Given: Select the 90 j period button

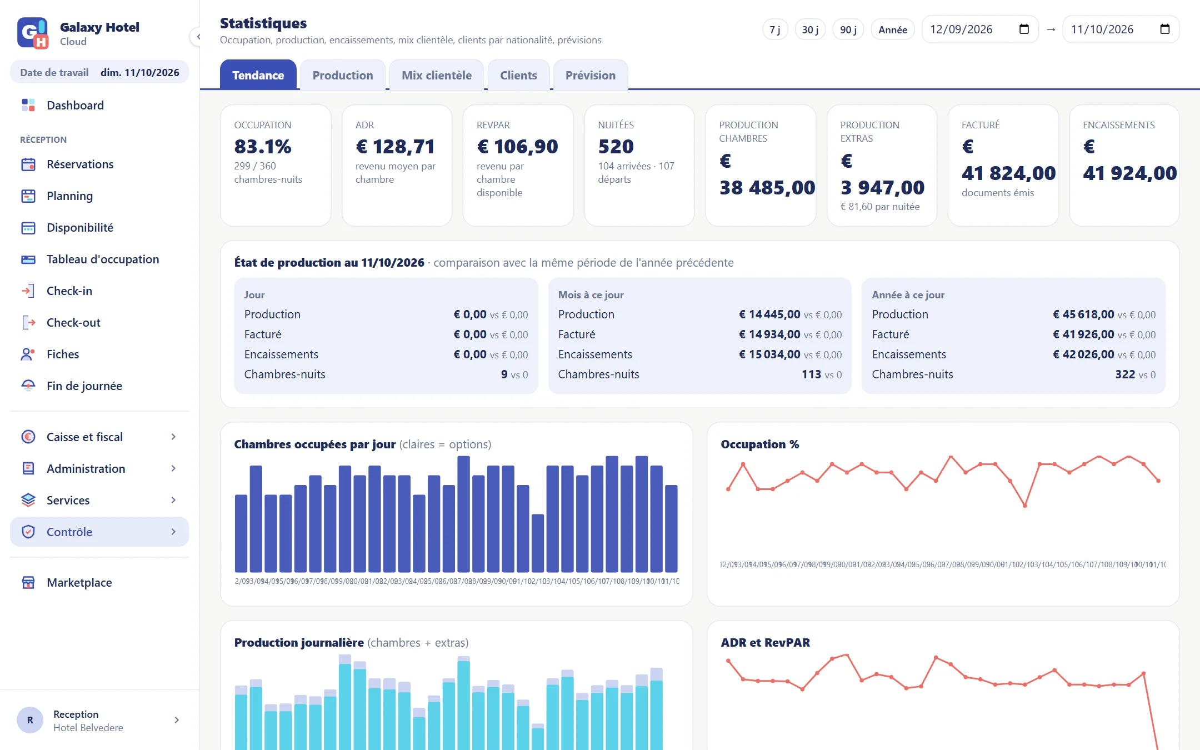Looking at the screenshot, I should 848,29.
